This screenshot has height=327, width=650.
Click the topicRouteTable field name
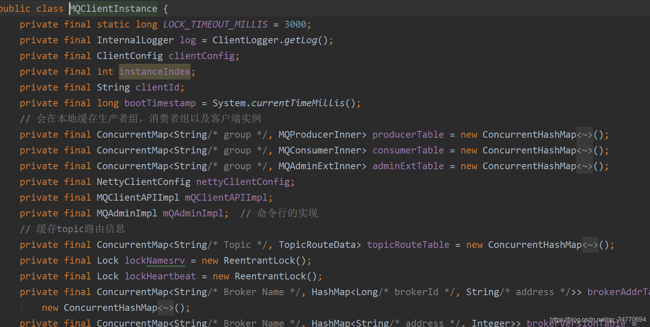coord(408,245)
